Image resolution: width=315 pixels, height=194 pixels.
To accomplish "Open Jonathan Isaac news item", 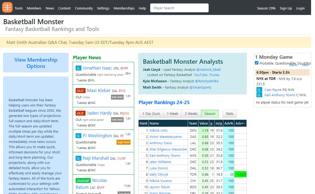I will click(97, 68).
